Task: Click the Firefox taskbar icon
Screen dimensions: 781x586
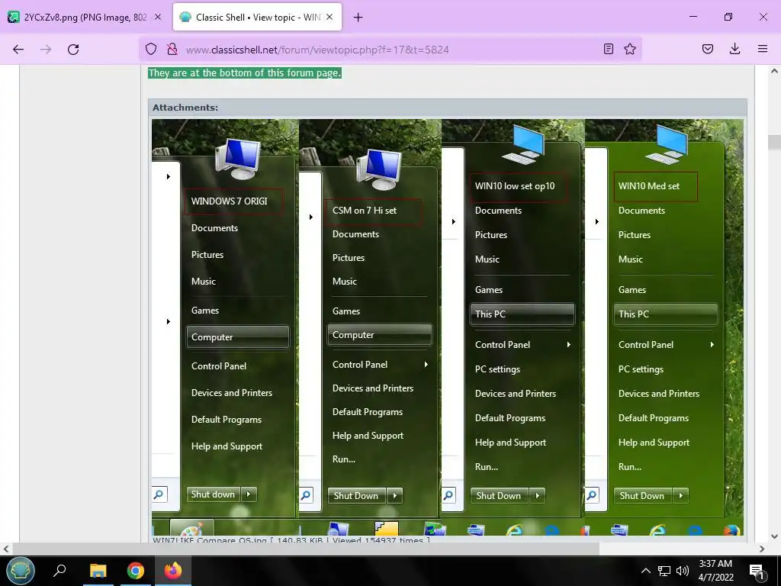Action: coord(173,571)
